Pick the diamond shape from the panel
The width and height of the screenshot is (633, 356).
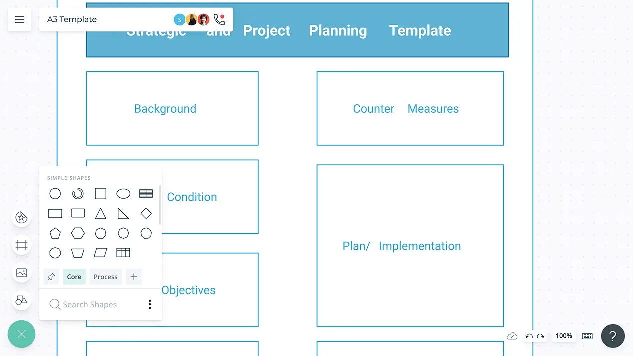pyautogui.click(x=146, y=214)
